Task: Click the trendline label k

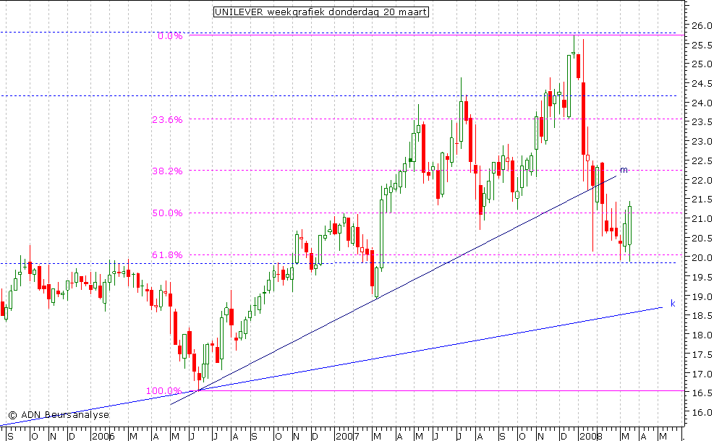Action: click(x=673, y=303)
